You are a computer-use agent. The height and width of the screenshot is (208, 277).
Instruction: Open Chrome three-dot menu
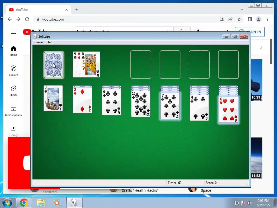268,19
